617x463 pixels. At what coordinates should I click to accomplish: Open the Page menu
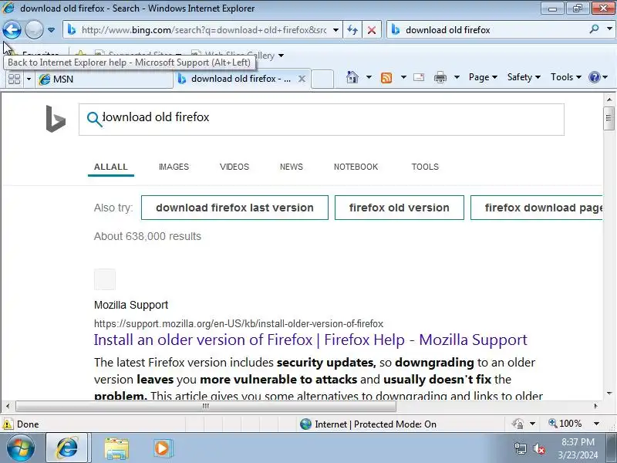click(483, 77)
